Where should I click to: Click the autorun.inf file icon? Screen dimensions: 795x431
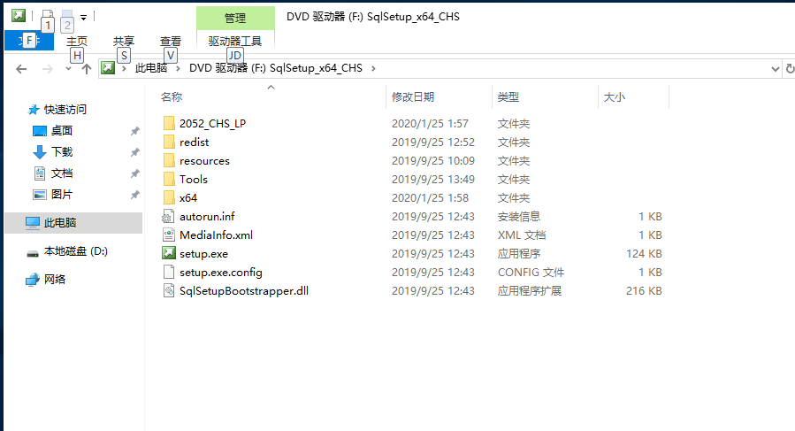[x=168, y=216]
